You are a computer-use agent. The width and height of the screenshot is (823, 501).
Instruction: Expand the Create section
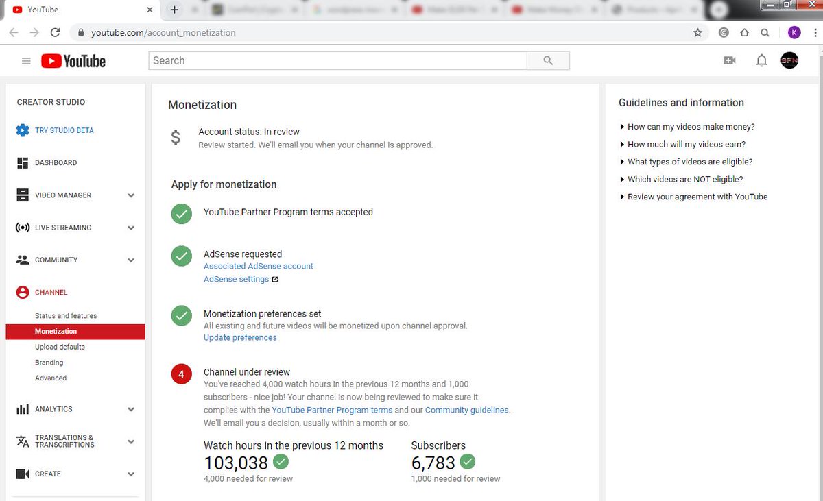(x=131, y=474)
